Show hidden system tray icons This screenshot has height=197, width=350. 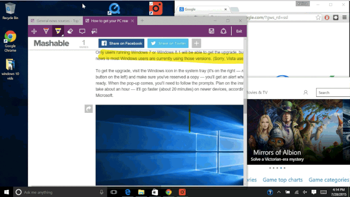click(279, 192)
